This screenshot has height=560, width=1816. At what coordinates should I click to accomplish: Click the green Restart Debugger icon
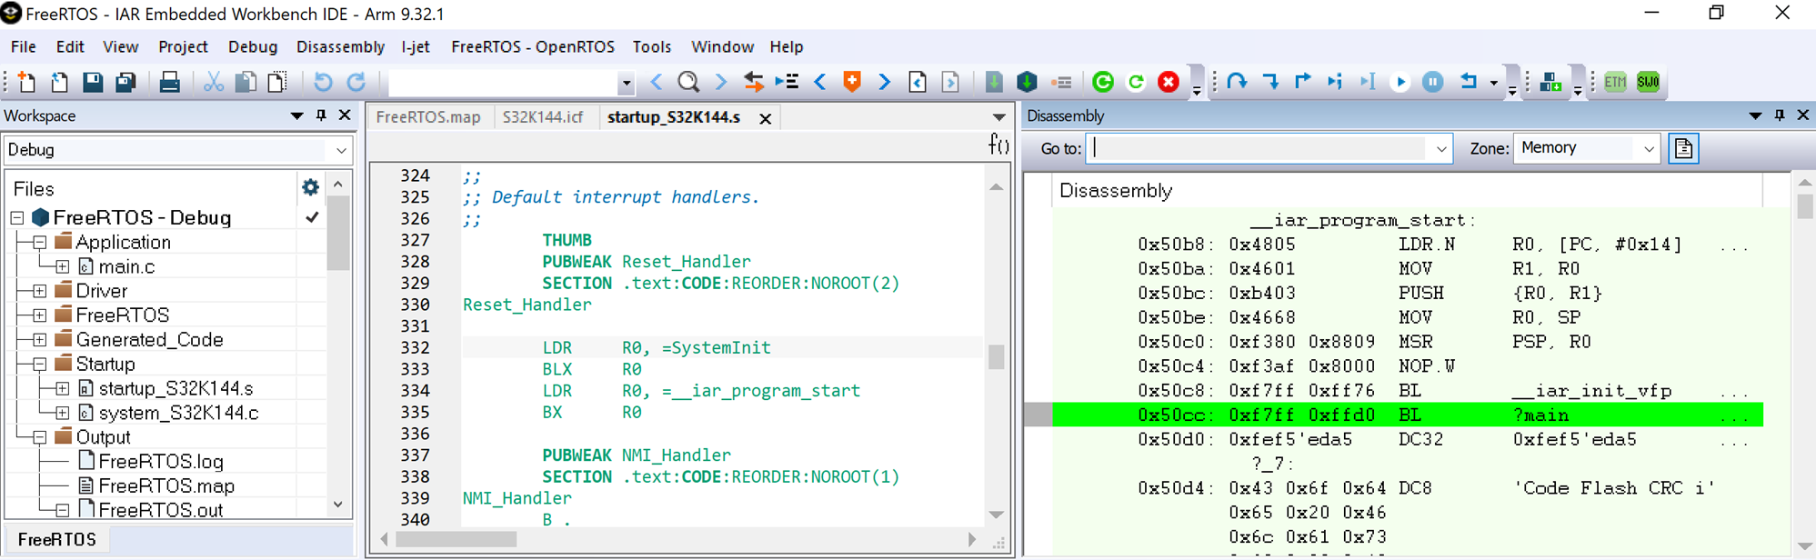[1103, 82]
